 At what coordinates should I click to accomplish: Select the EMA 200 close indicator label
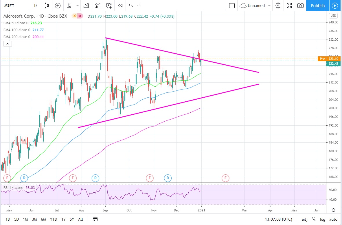click(17, 37)
